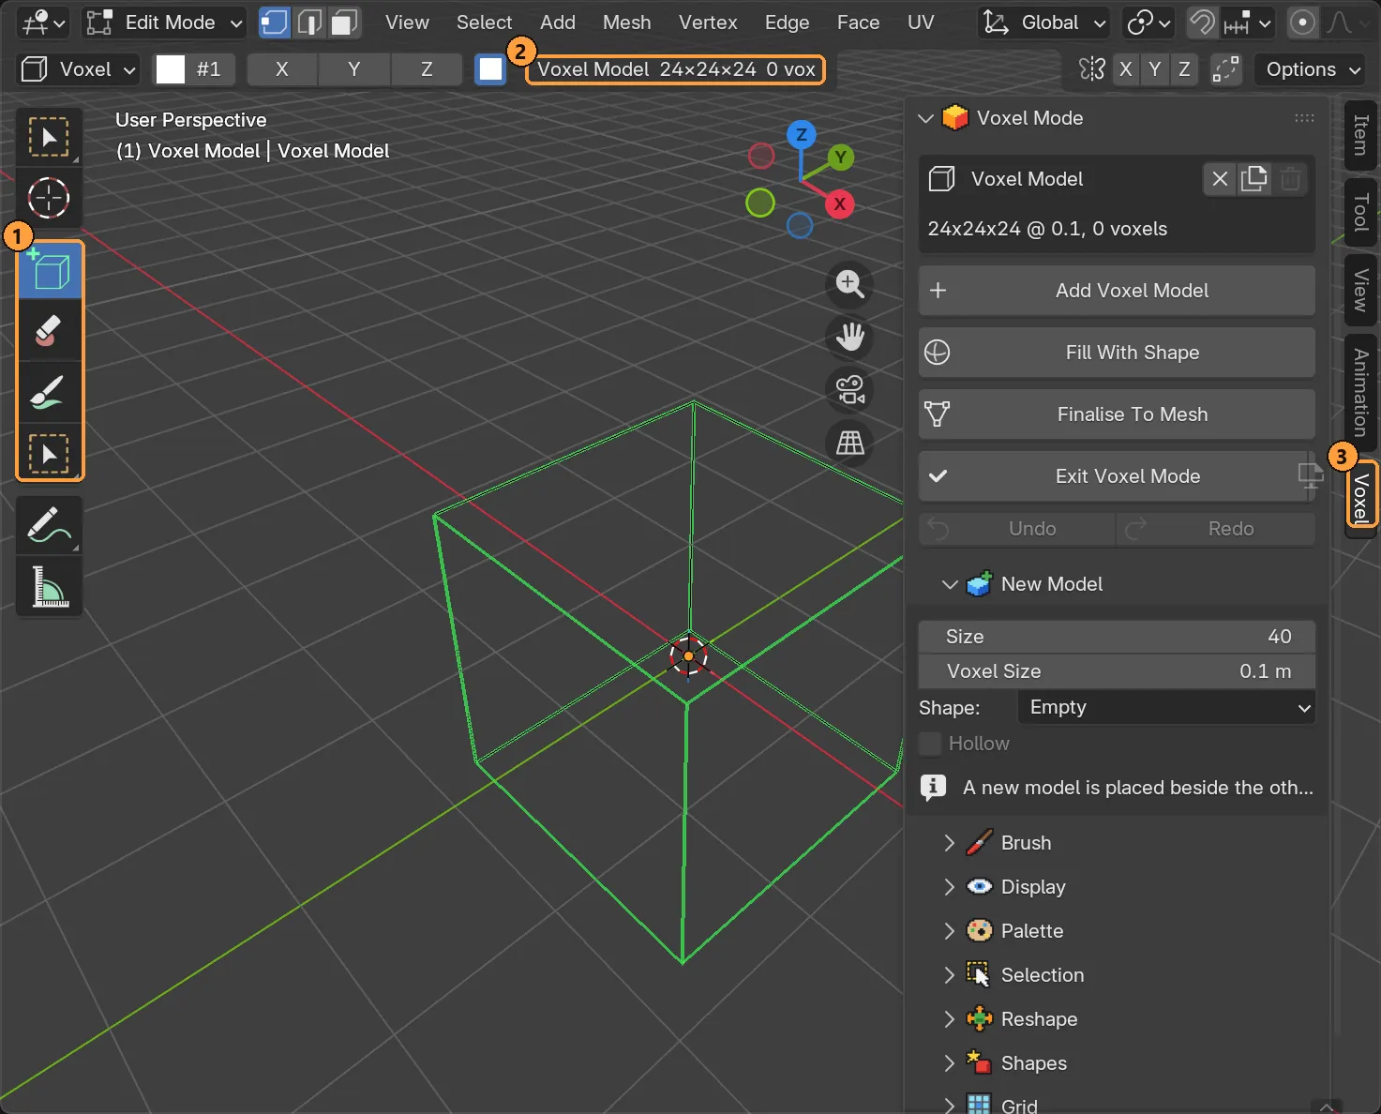The height and width of the screenshot is (1114, 1381).
Task: Open Global transform orientation dropdown
Action: coord(1043,23)
